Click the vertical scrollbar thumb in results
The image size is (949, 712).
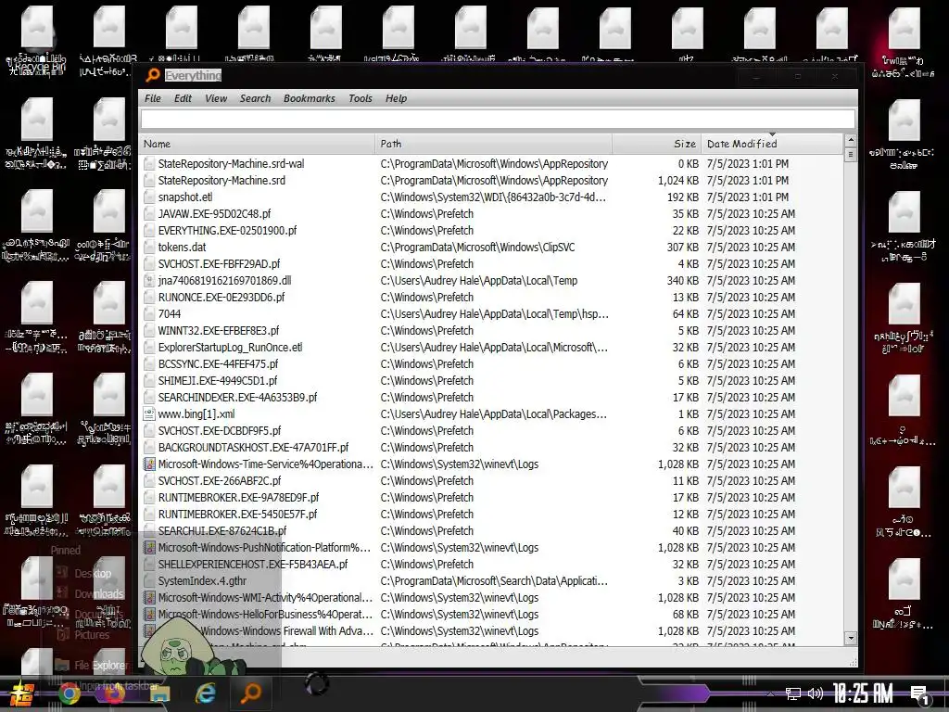point(851,155)
